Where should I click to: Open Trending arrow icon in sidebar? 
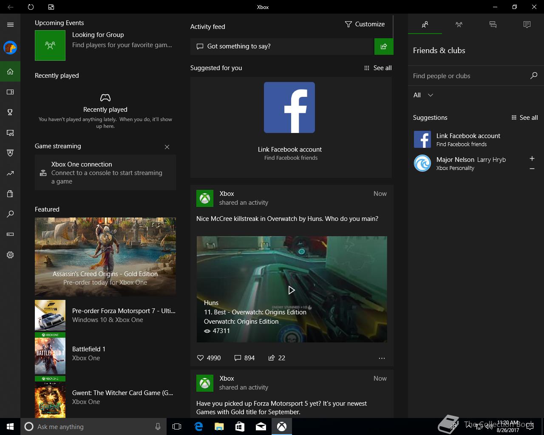pos(10,173)
